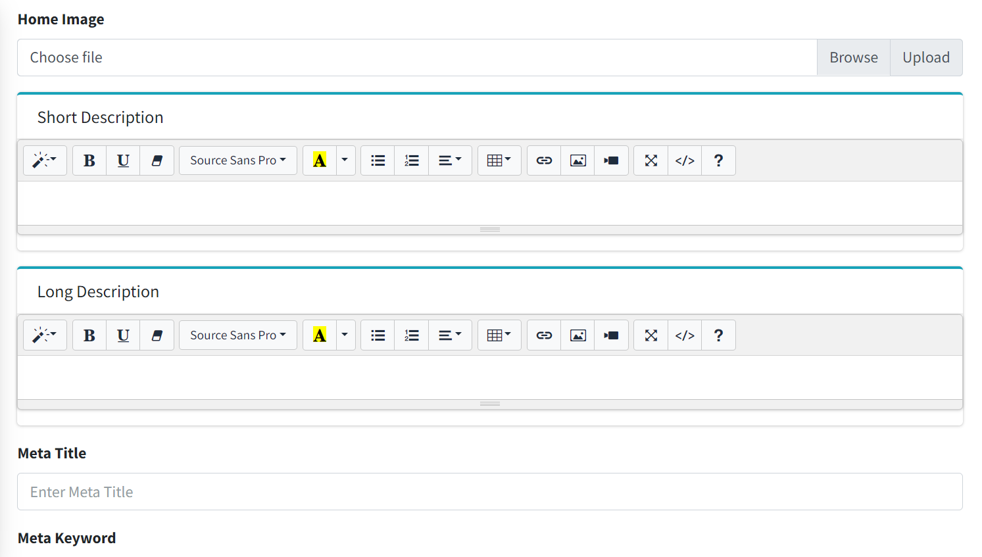Insert video in Short Description editor
This screenshot has width=982, height=557.
[611, 160]
